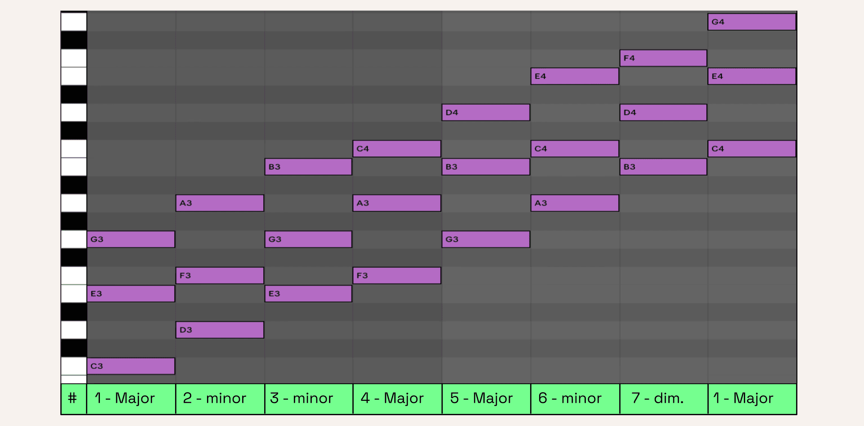Select the B3 note in the 7 chord
Viewport: 864px width, 426px height.
pos(663,167)
